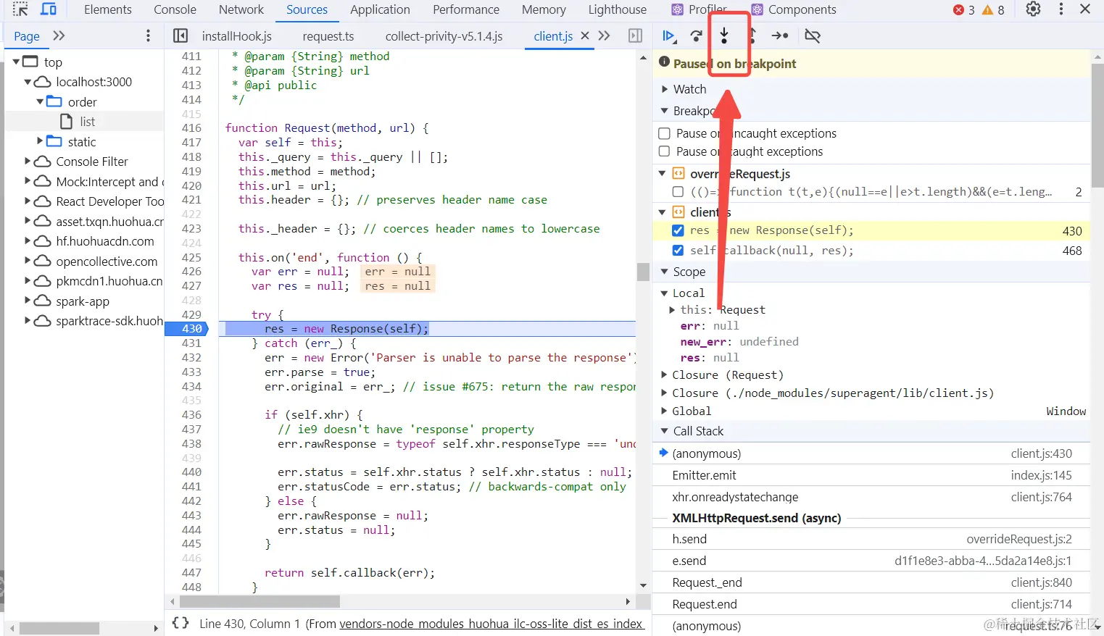Uncheck the line 468 breakpoint checkbox
The image size is (1104, 636).
point(678,250)
